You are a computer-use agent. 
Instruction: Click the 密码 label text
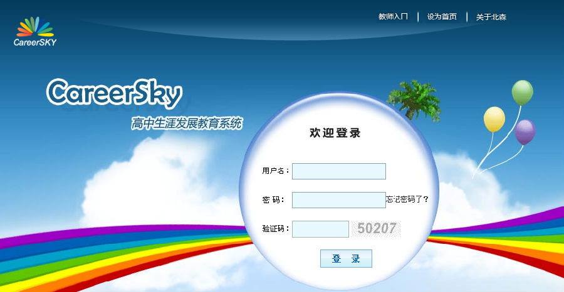coord(273,200)
